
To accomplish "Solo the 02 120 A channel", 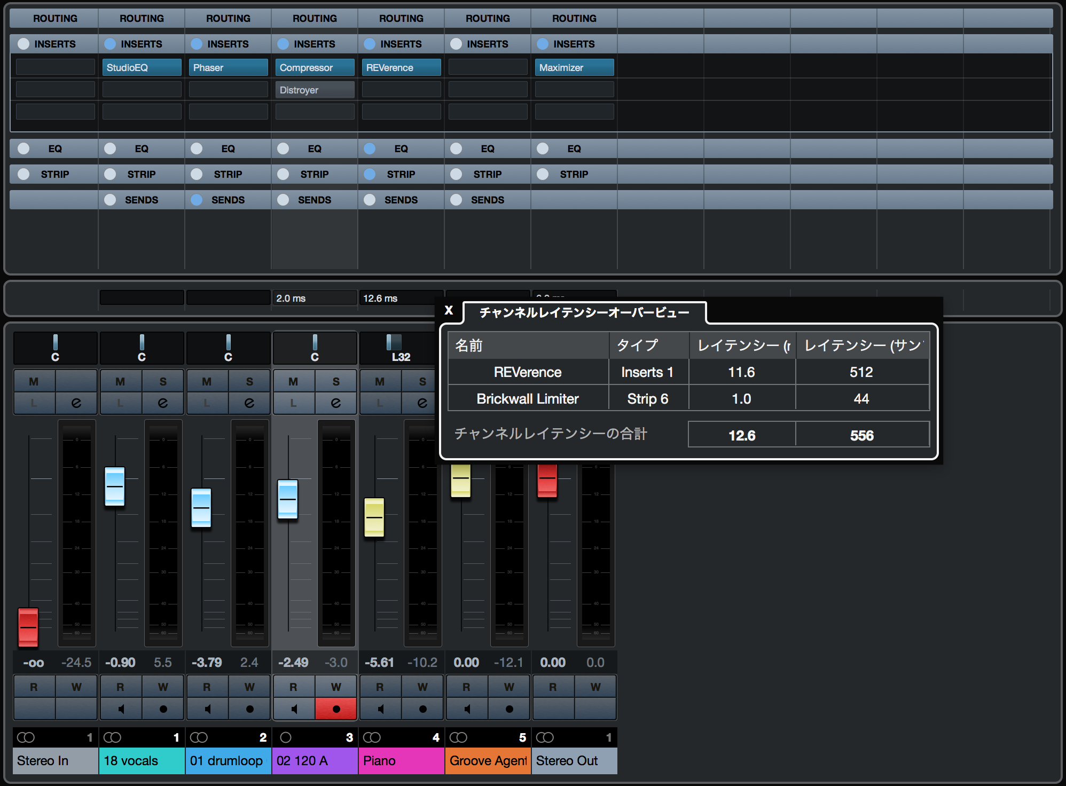I will click(336, 381).
